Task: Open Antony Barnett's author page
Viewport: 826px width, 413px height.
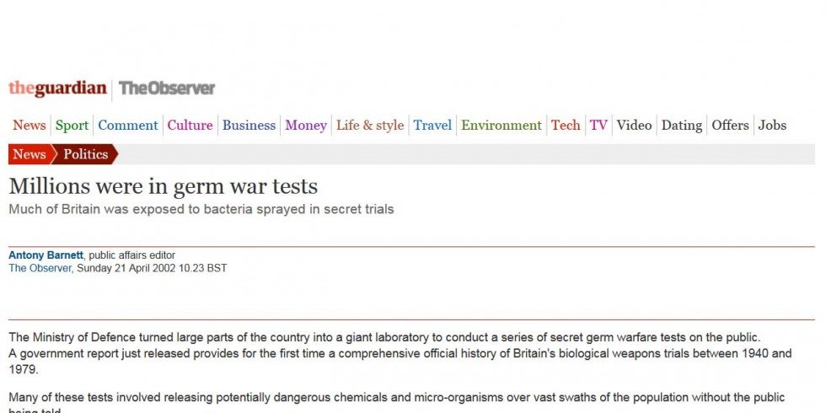Action: tap(47, 255)
